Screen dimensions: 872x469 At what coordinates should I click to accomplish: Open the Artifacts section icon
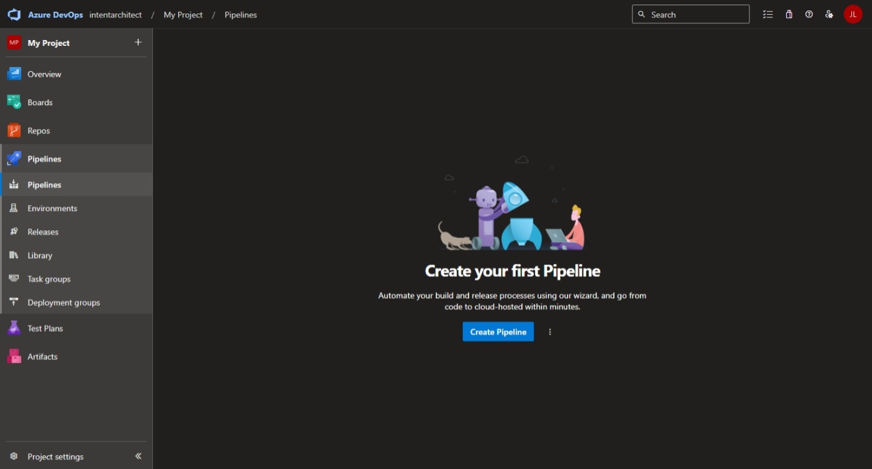tap(14, 357)
